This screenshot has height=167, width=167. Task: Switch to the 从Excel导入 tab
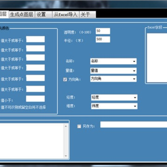65,14
